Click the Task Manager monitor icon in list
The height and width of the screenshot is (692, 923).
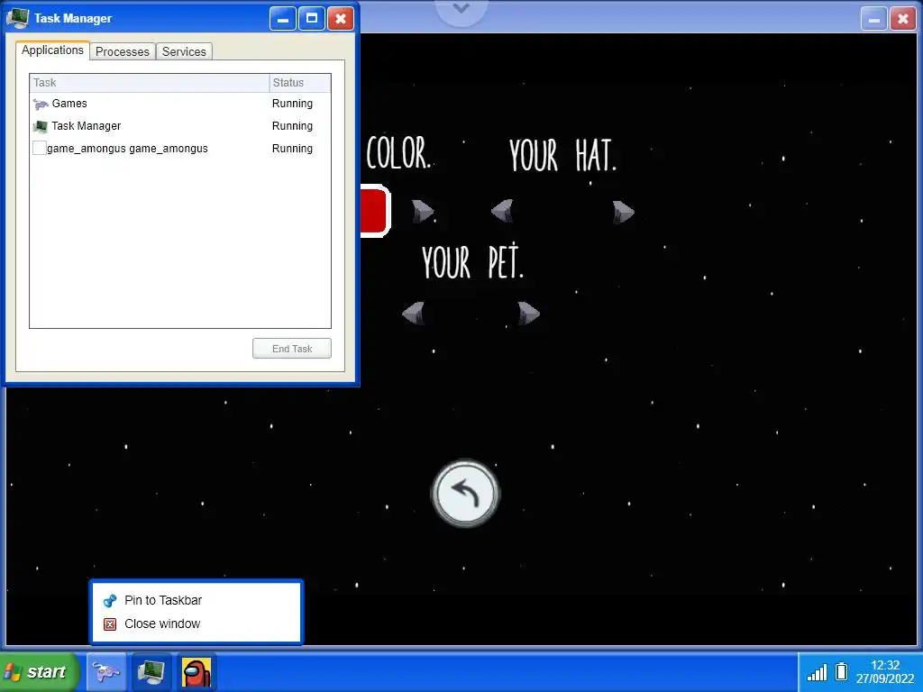(40, 126)
